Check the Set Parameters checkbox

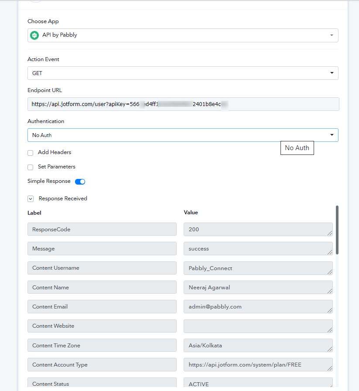[x=31, y=167]
